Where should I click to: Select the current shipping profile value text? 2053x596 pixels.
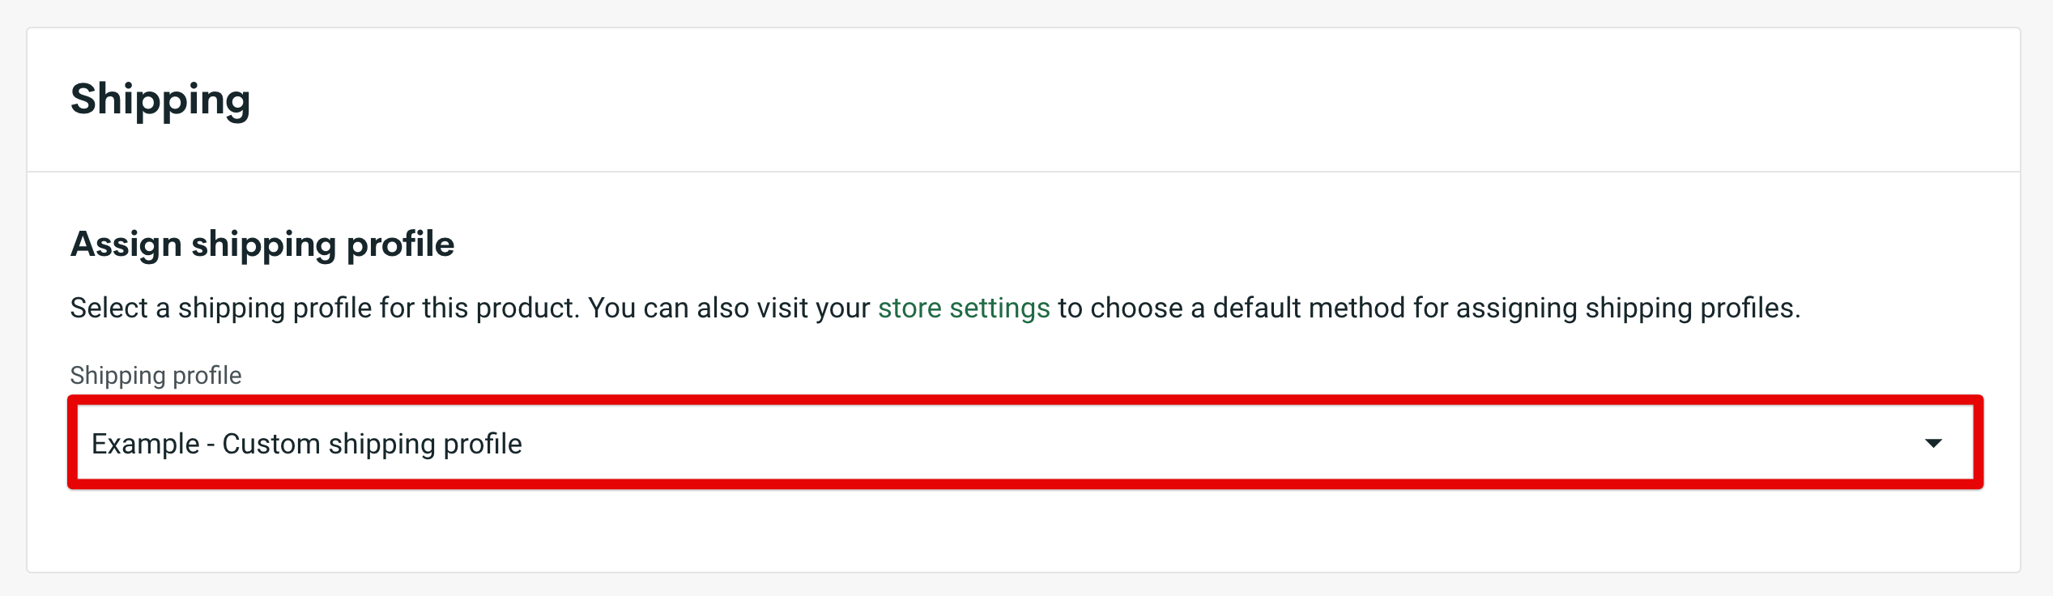pos(307,443)
